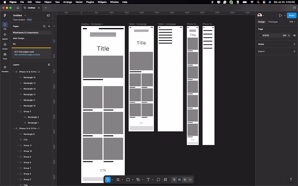Select the Text tool

tap(148, 180)
